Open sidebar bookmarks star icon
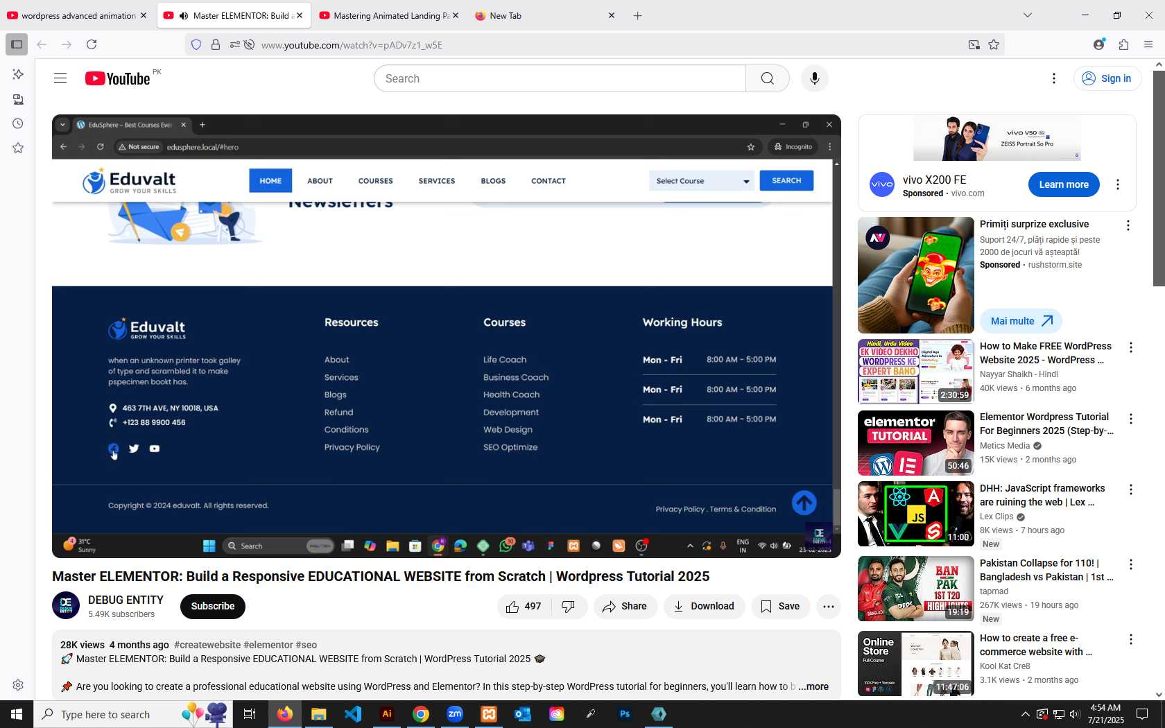The image size is (1165, 728). (18, 148)
